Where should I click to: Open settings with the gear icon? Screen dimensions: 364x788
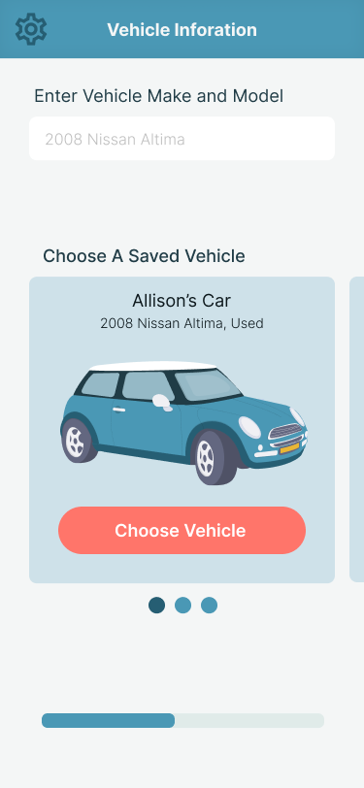pos(31,29)
